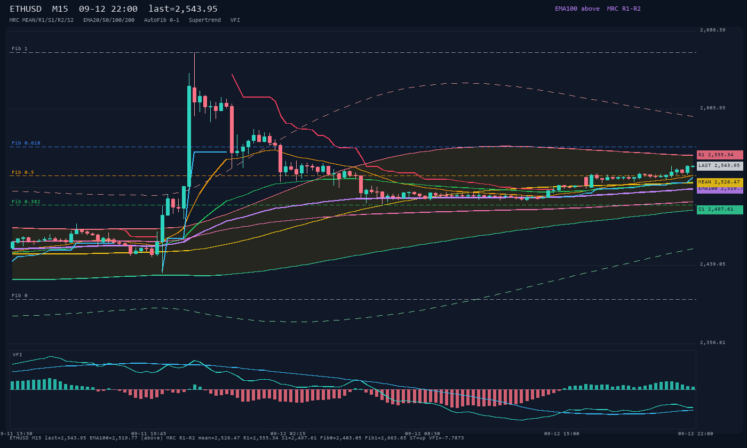Click the yellow 'MEAN 2,526.47' price tag
This screenshot has width=747, height=448.
[x=720, y=182]
